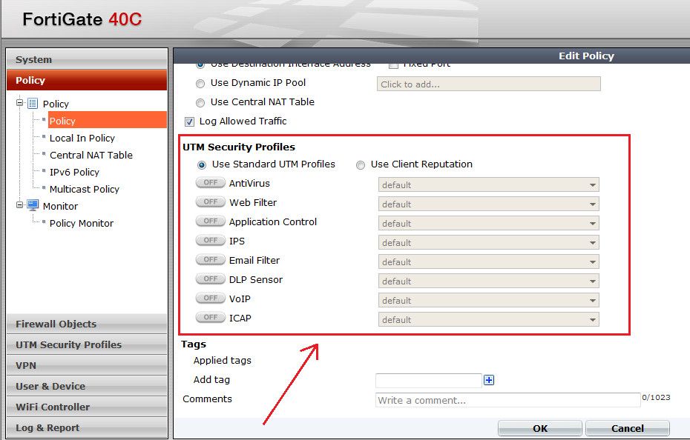Toggle DLP Sensor OFF switch

point(211,279)
